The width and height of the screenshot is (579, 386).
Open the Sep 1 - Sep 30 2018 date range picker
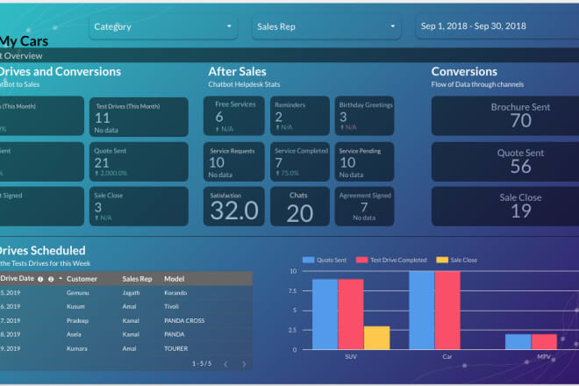(x=497, y=26)
